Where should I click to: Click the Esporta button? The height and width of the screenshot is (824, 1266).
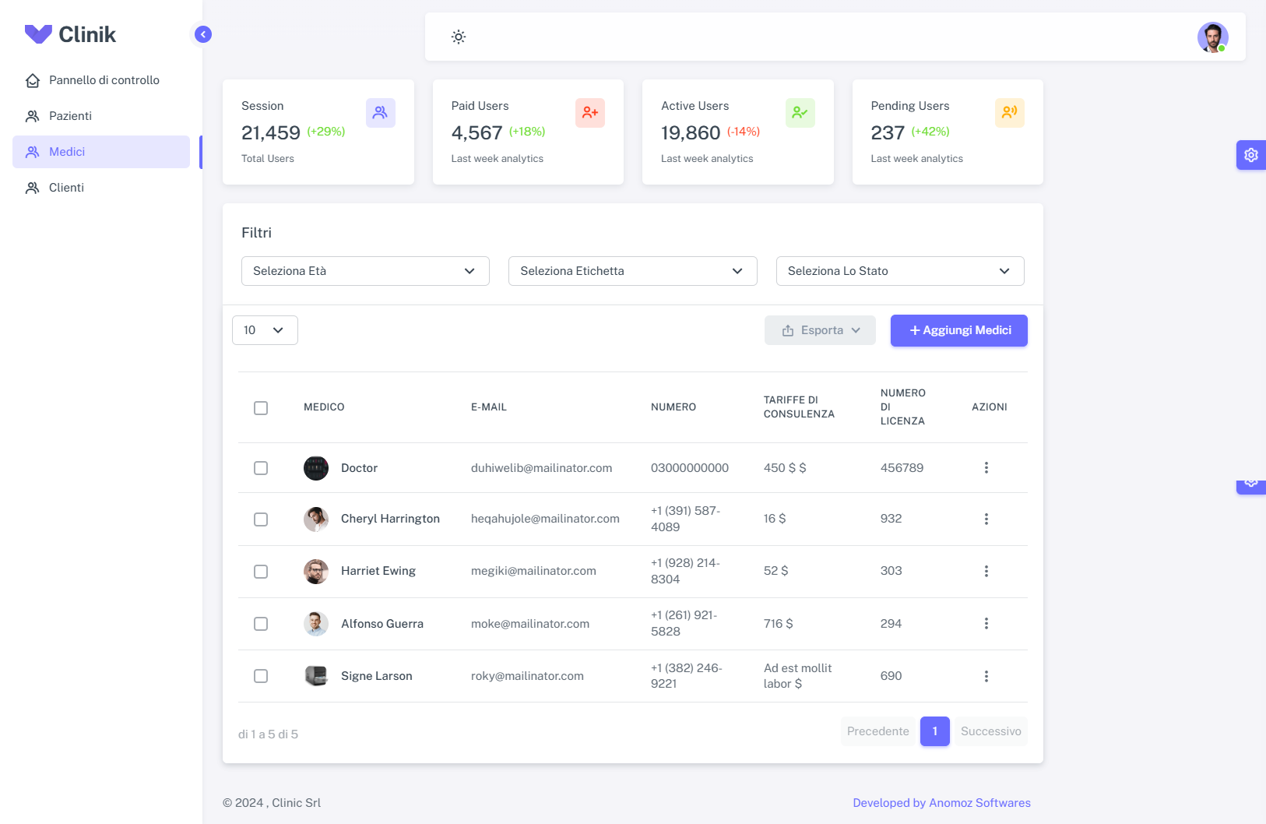820,330
